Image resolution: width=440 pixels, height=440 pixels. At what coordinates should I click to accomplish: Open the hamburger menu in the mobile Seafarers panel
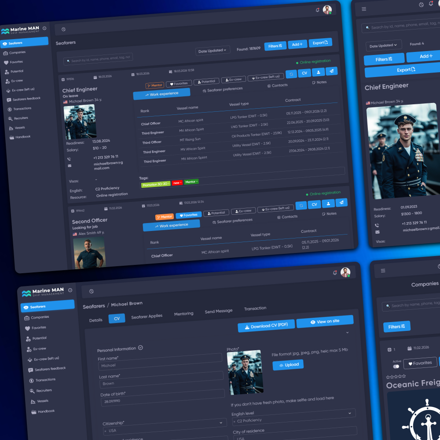click(364, 9)
